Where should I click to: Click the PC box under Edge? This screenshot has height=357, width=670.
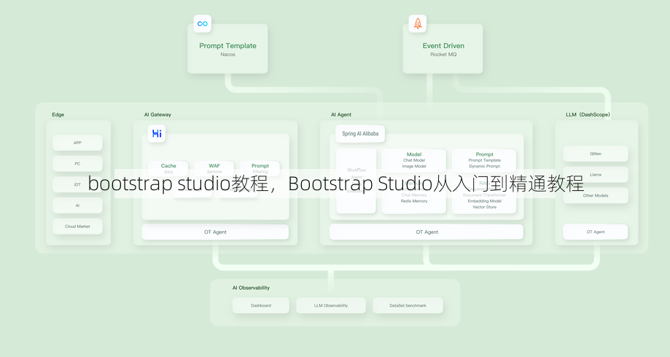[x=77, y=163]
